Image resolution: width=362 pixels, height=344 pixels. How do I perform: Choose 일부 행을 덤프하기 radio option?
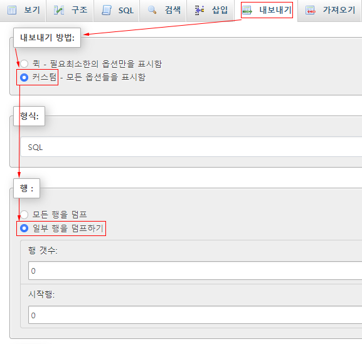(24, 228)
